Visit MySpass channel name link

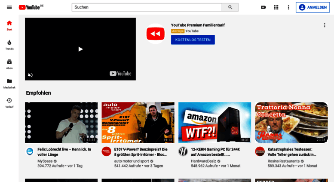(x=45, y=161)
